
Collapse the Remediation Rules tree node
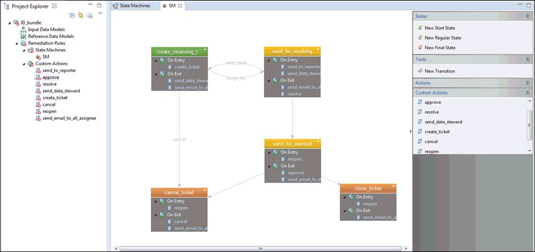tap(17, 43)
